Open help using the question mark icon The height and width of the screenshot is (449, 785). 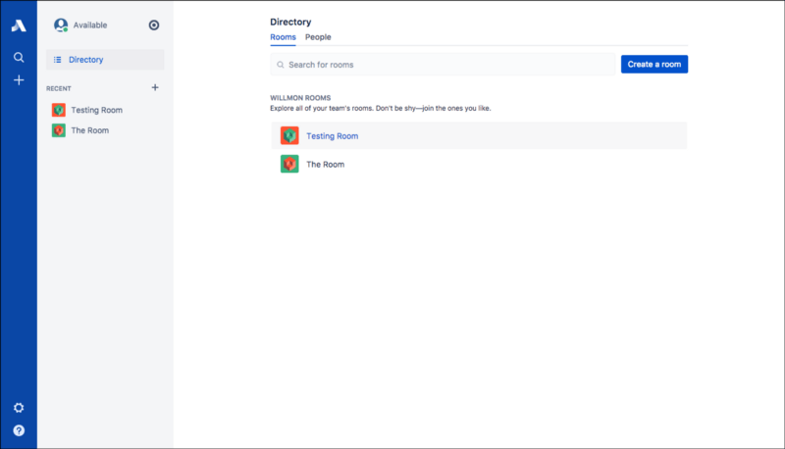tap(18, 430)
